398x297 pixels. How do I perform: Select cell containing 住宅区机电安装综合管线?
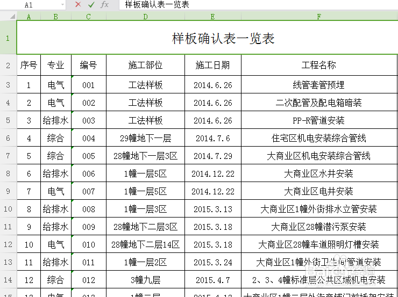click(319, 138)
